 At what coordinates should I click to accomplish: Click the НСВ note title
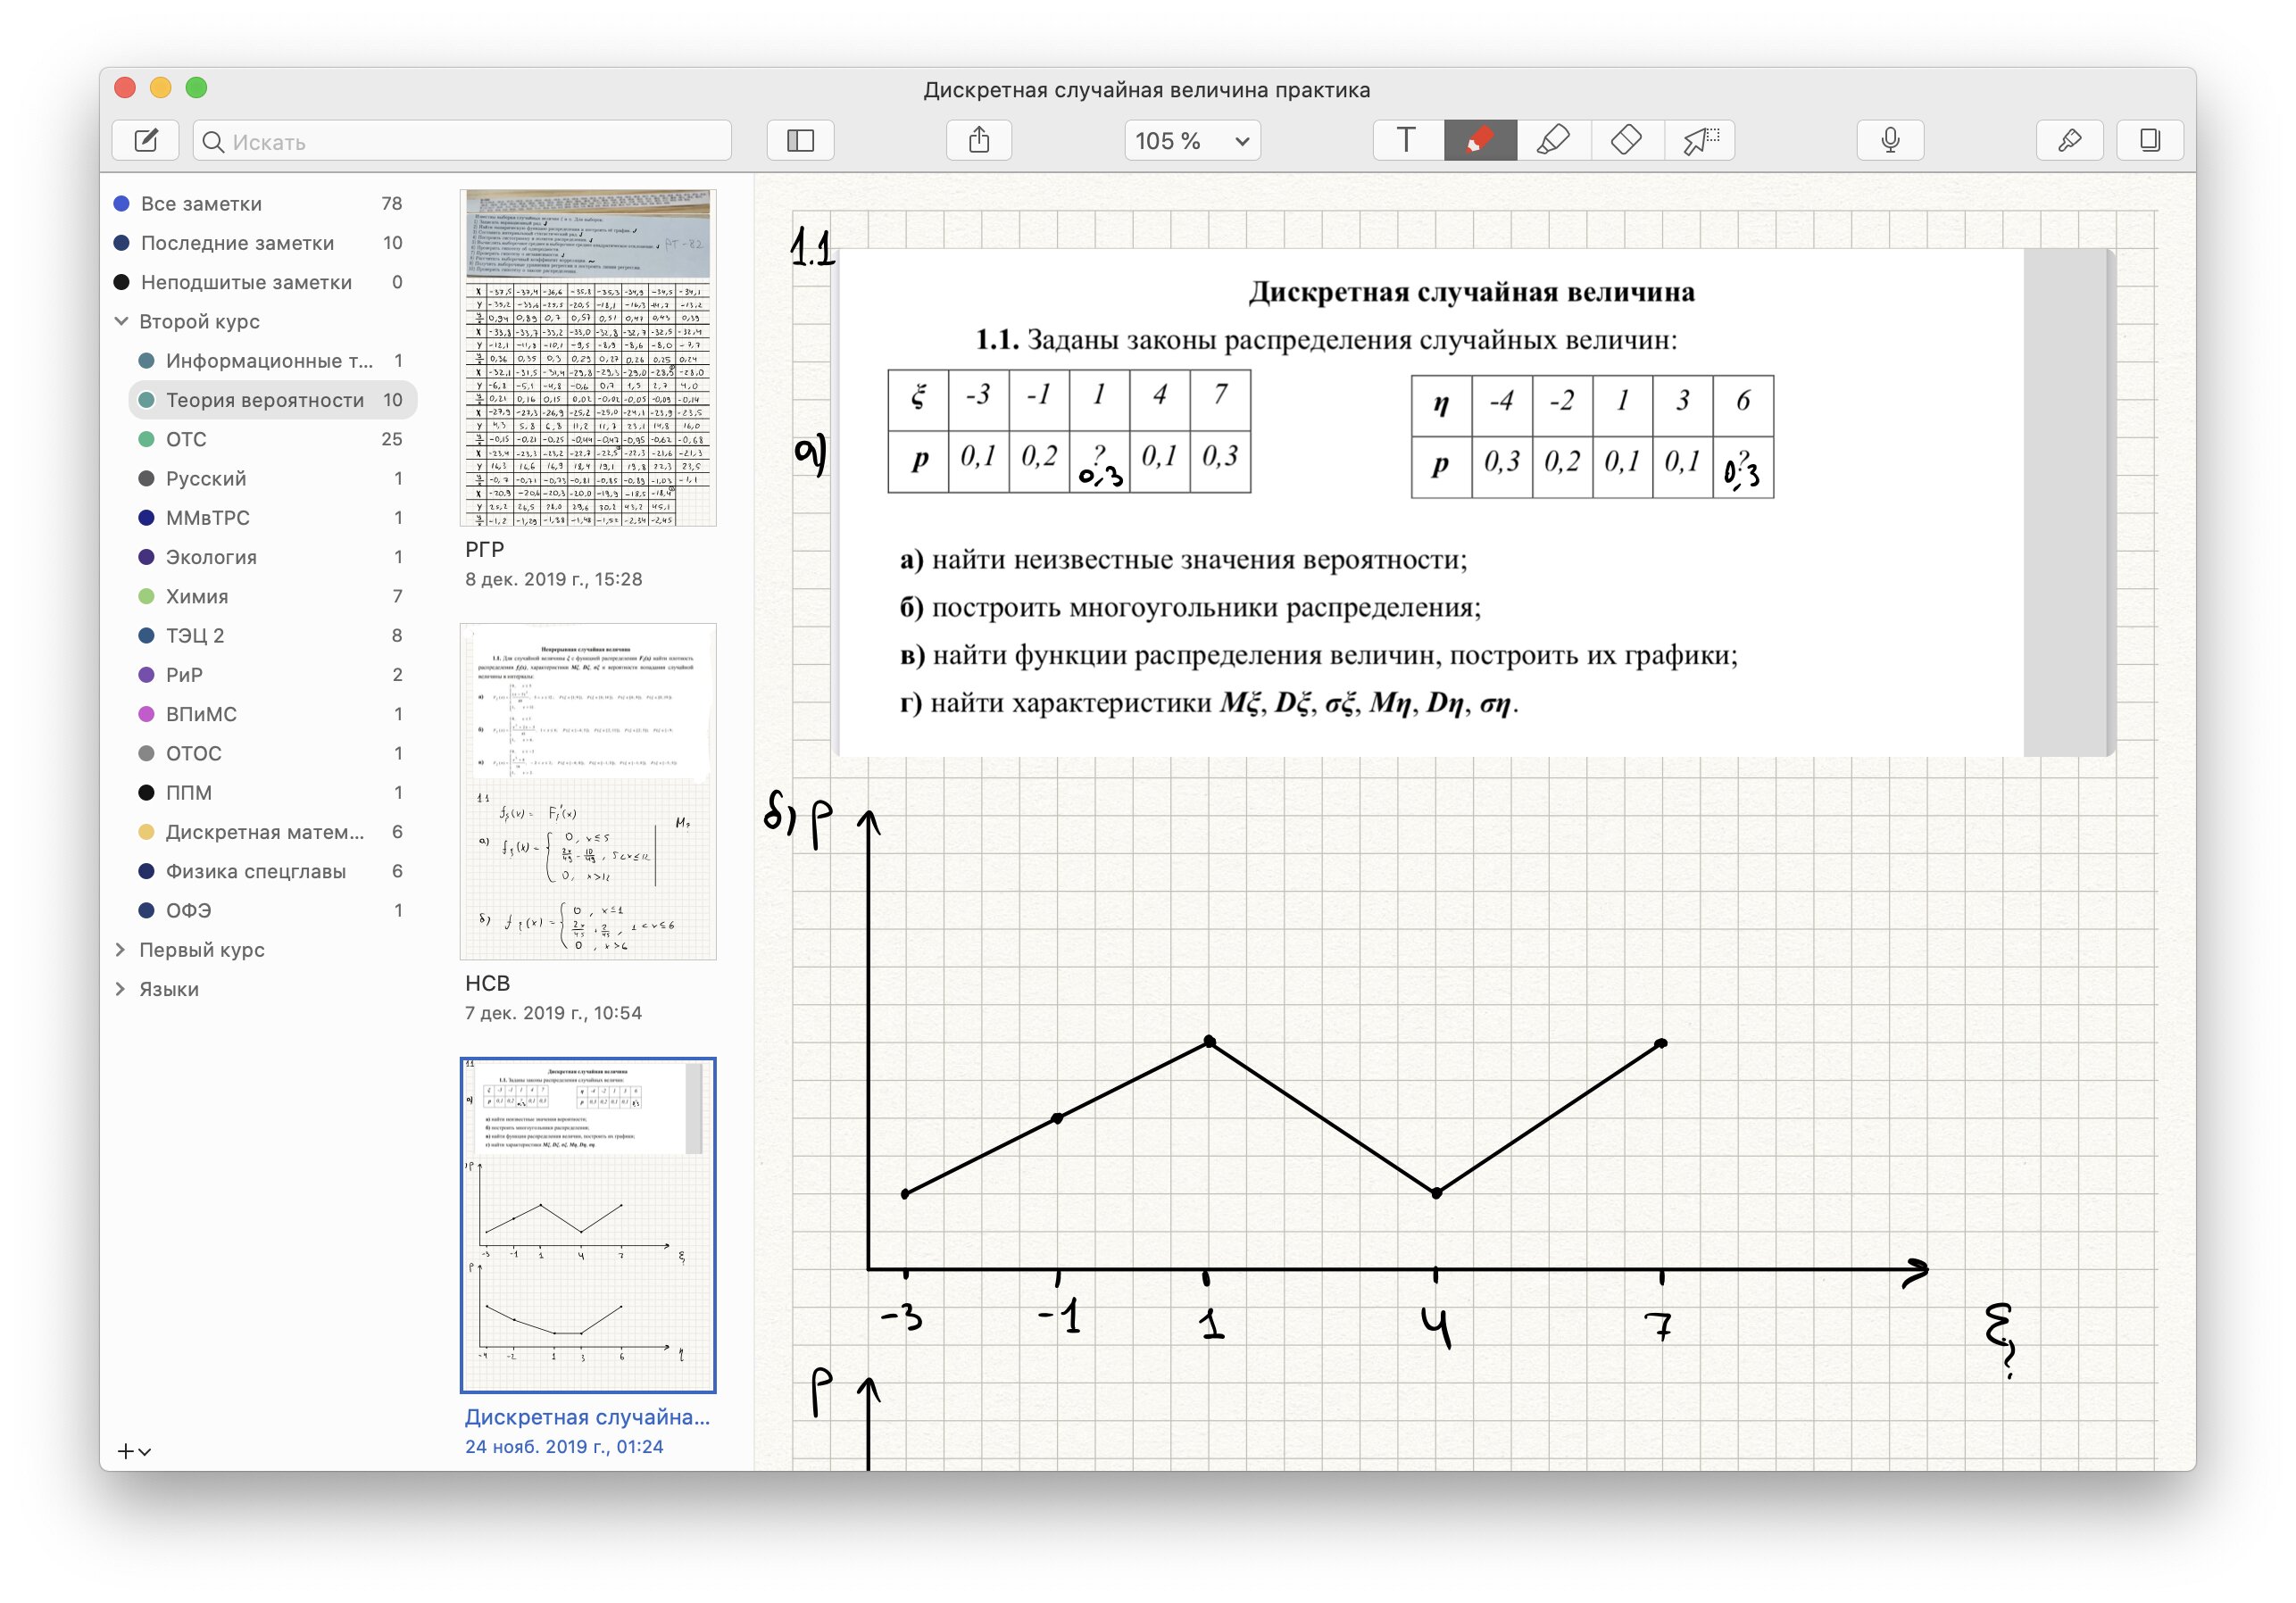[x=487, y=983]
